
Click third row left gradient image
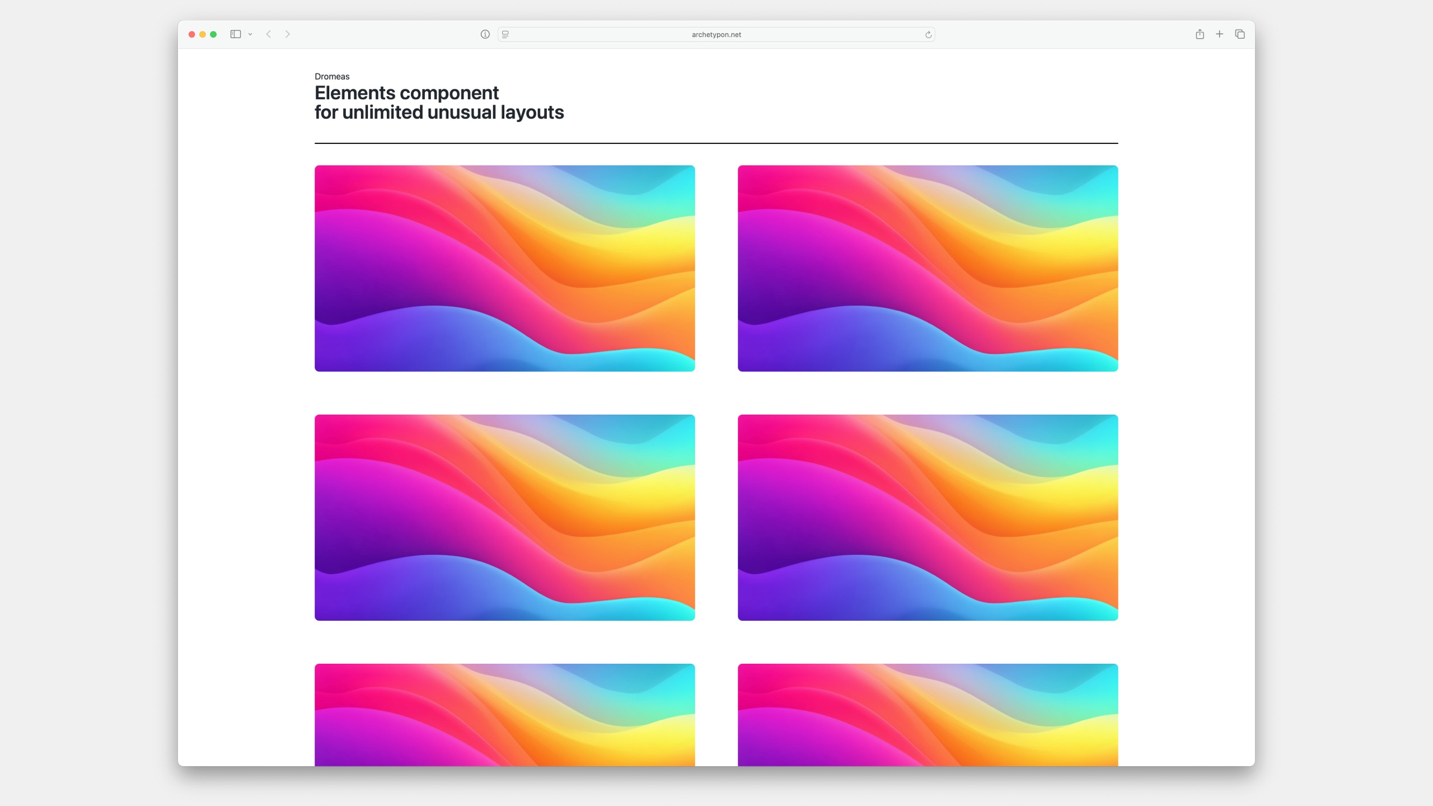504,714
